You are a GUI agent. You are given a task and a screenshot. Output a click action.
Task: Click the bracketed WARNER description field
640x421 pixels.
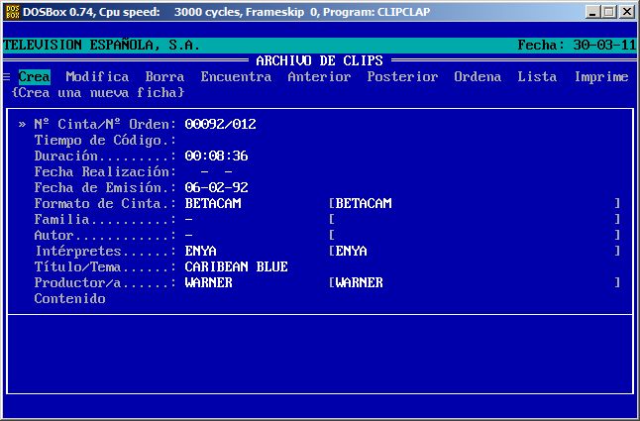coord(475,282)
